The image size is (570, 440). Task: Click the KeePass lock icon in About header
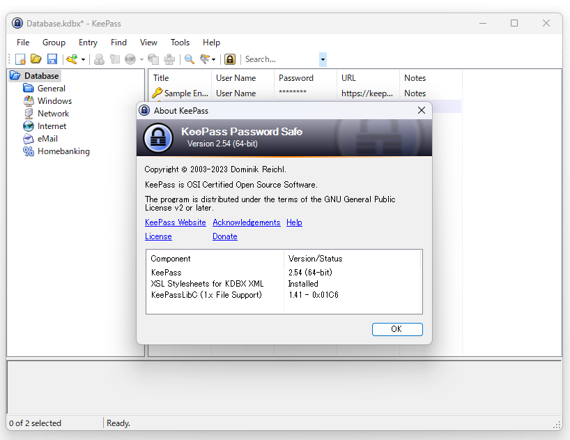(x=158, y=137)
